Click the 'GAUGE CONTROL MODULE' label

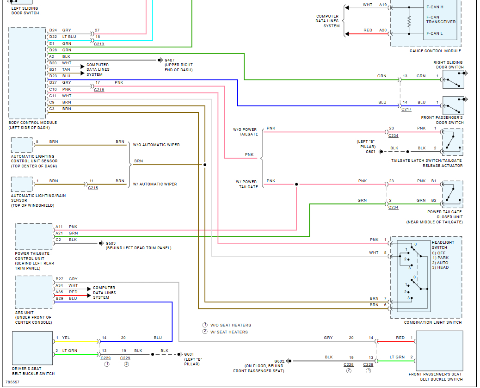(x=435, y=51)
